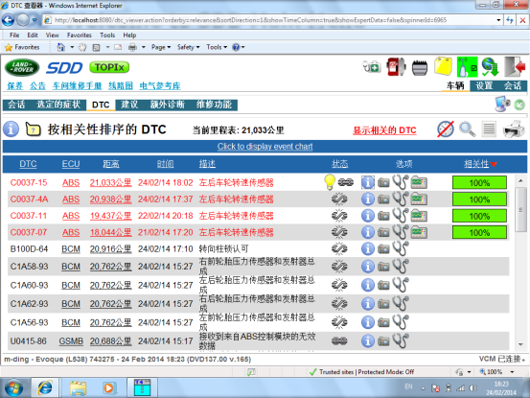The width and height of the screenshot is (530, 398).
Task: Click camera snapshot icon in C0037-4A row
Action: tap(383, 199)
